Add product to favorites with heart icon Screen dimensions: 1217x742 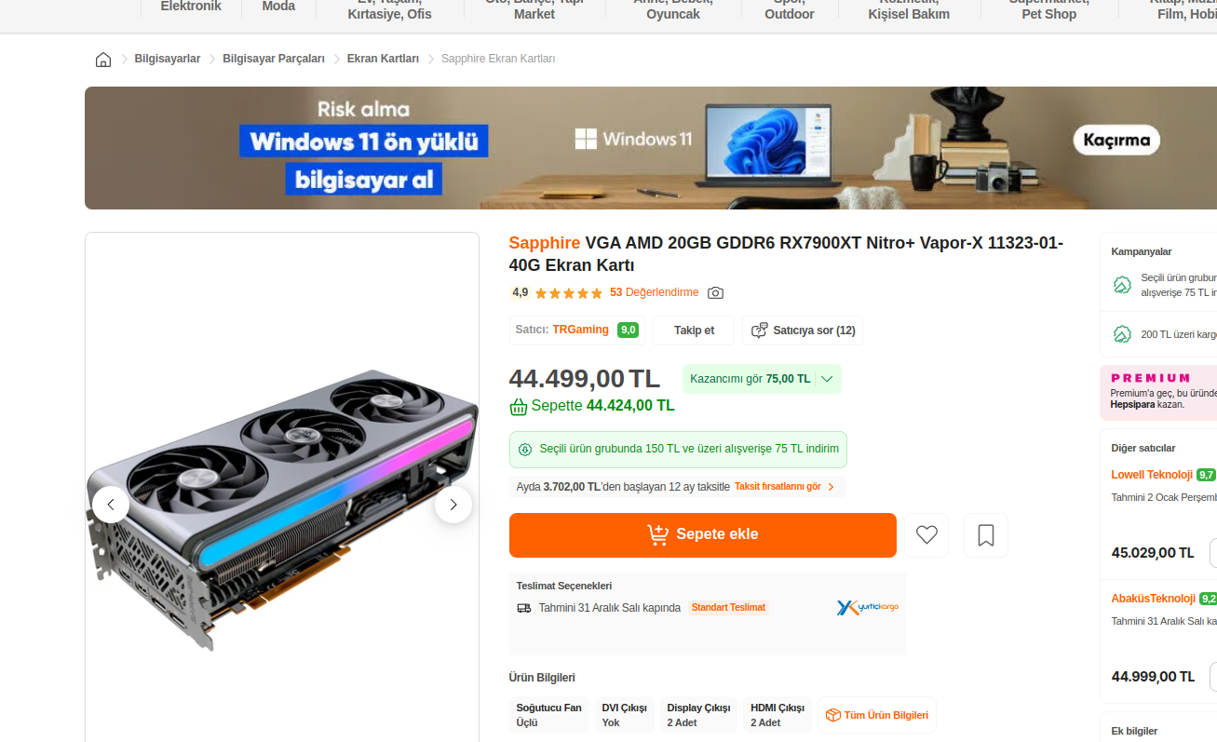926,535
